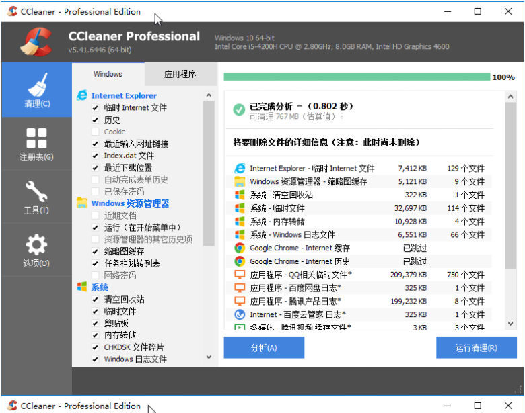The height and width of the screenshot is (413, 525).
Task: Click the Windows 资源管理器 folder icon
Action: pyautogui.click(x=82, y=203)
